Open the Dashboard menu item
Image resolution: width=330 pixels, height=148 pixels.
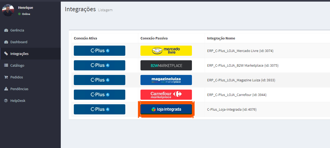[30, 42]
